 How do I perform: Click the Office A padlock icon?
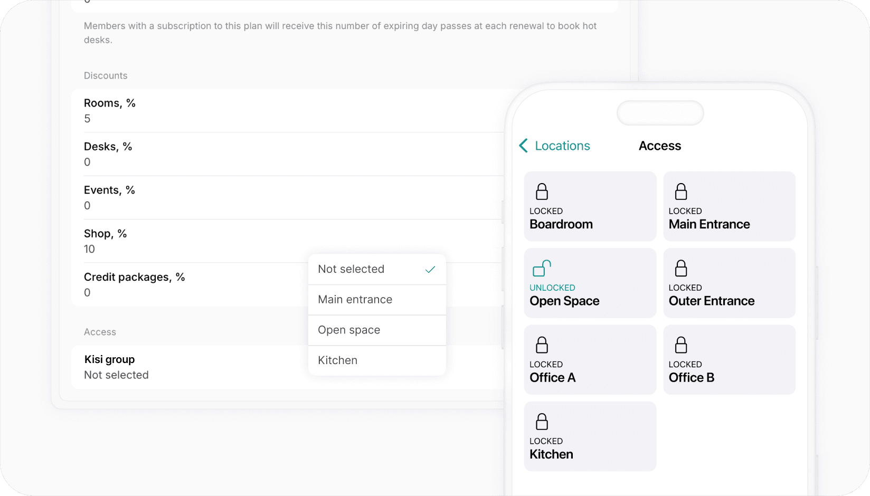[x=542, y=345]
